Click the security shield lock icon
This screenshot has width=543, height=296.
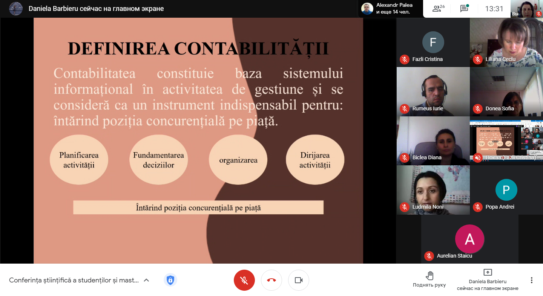(170, 280)
